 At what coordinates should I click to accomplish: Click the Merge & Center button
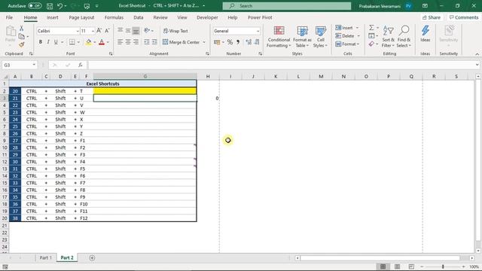coord(181,42)
